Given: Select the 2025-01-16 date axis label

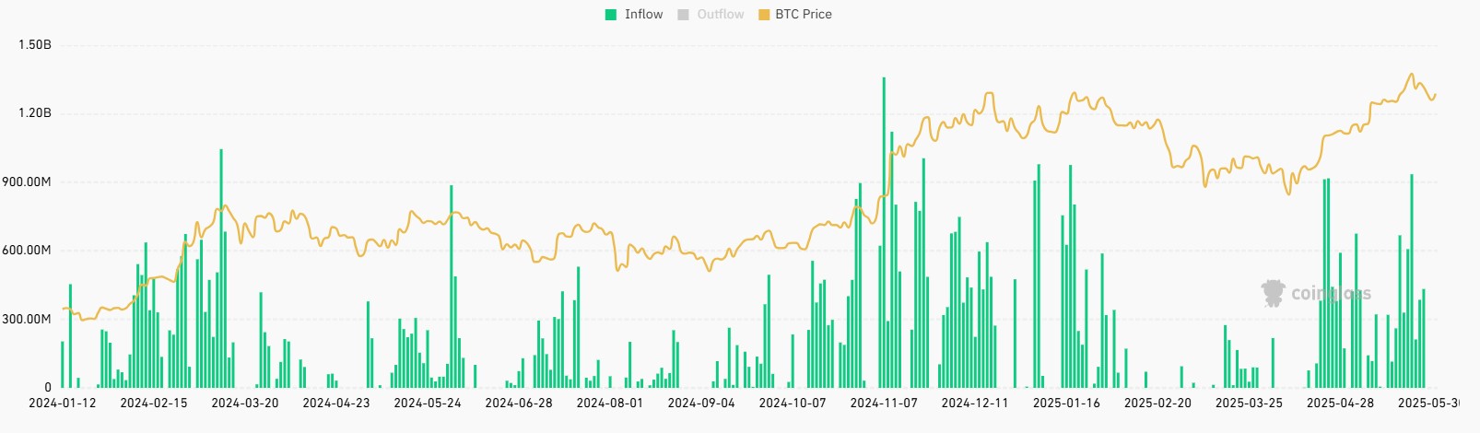Looking at the screenshot, I should [x=1066, y=404].
